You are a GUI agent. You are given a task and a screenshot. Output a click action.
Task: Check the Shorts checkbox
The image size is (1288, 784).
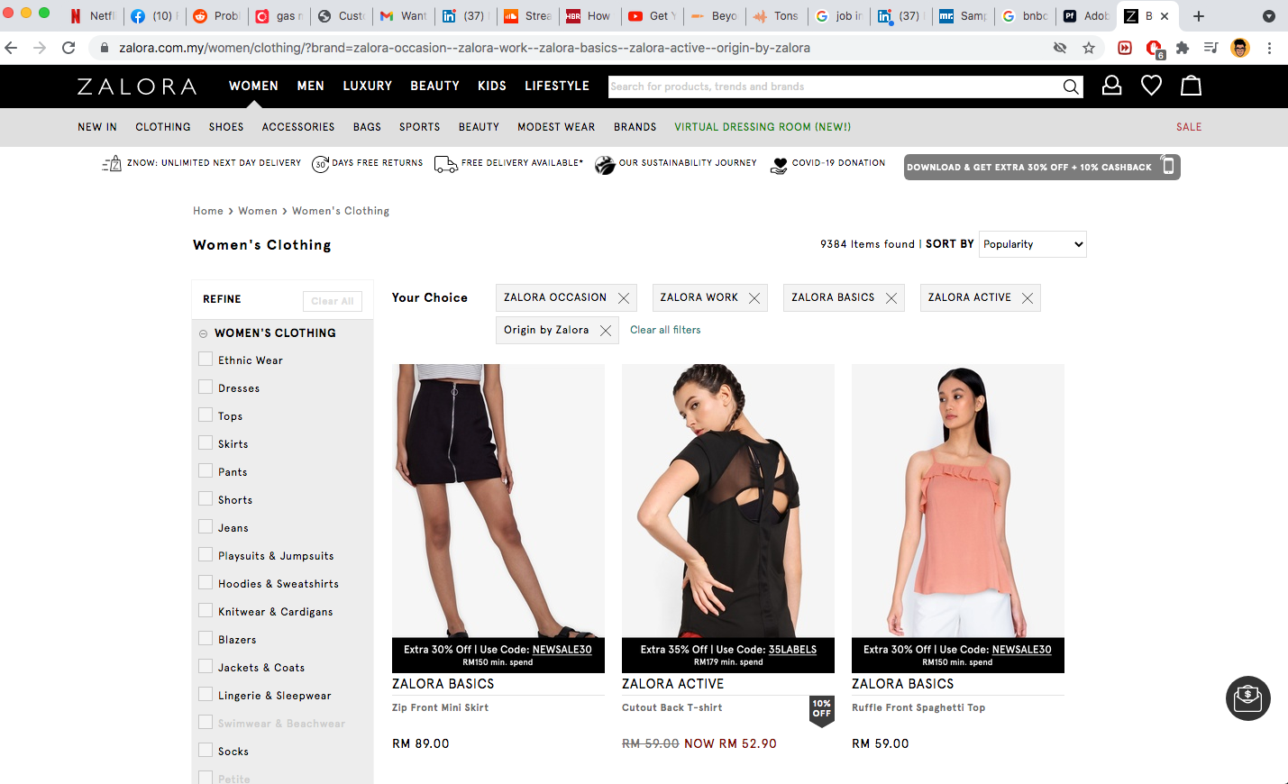pos(206,498)
